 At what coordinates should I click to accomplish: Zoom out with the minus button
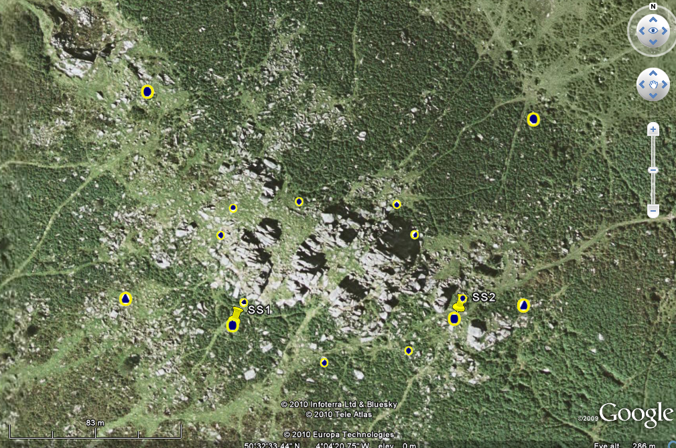coord(653,211)
